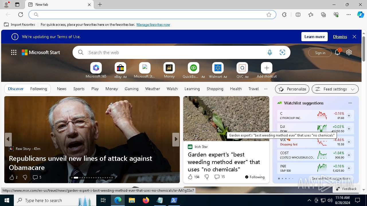Image resolution: width=367 pixels, height=206 pixels.
Task: Open the Gaming category
Action: click(132, 89)
